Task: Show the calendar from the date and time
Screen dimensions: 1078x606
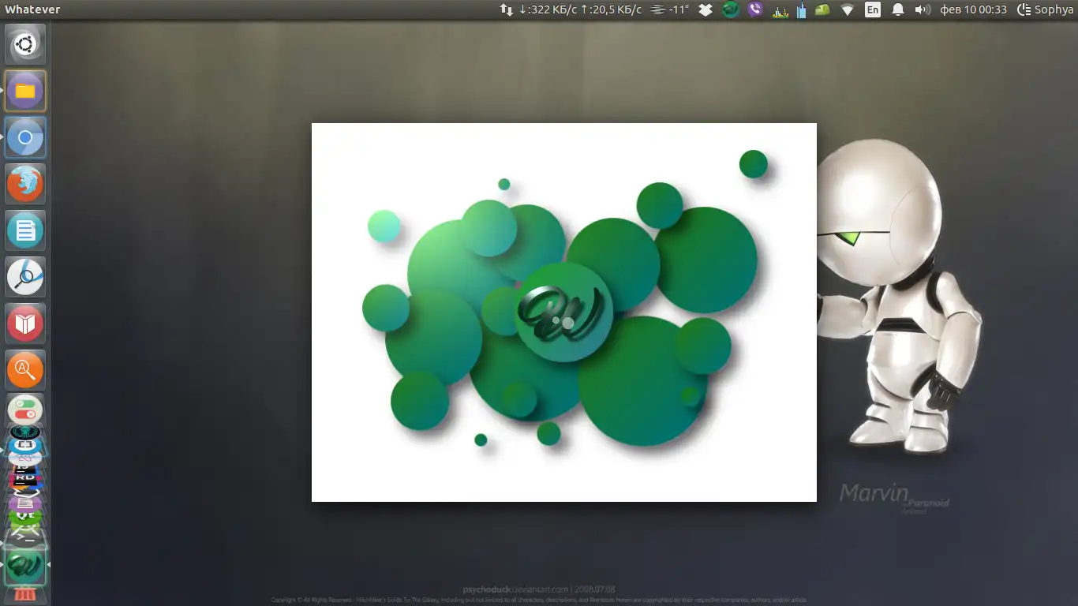Action: pos(973,9)
